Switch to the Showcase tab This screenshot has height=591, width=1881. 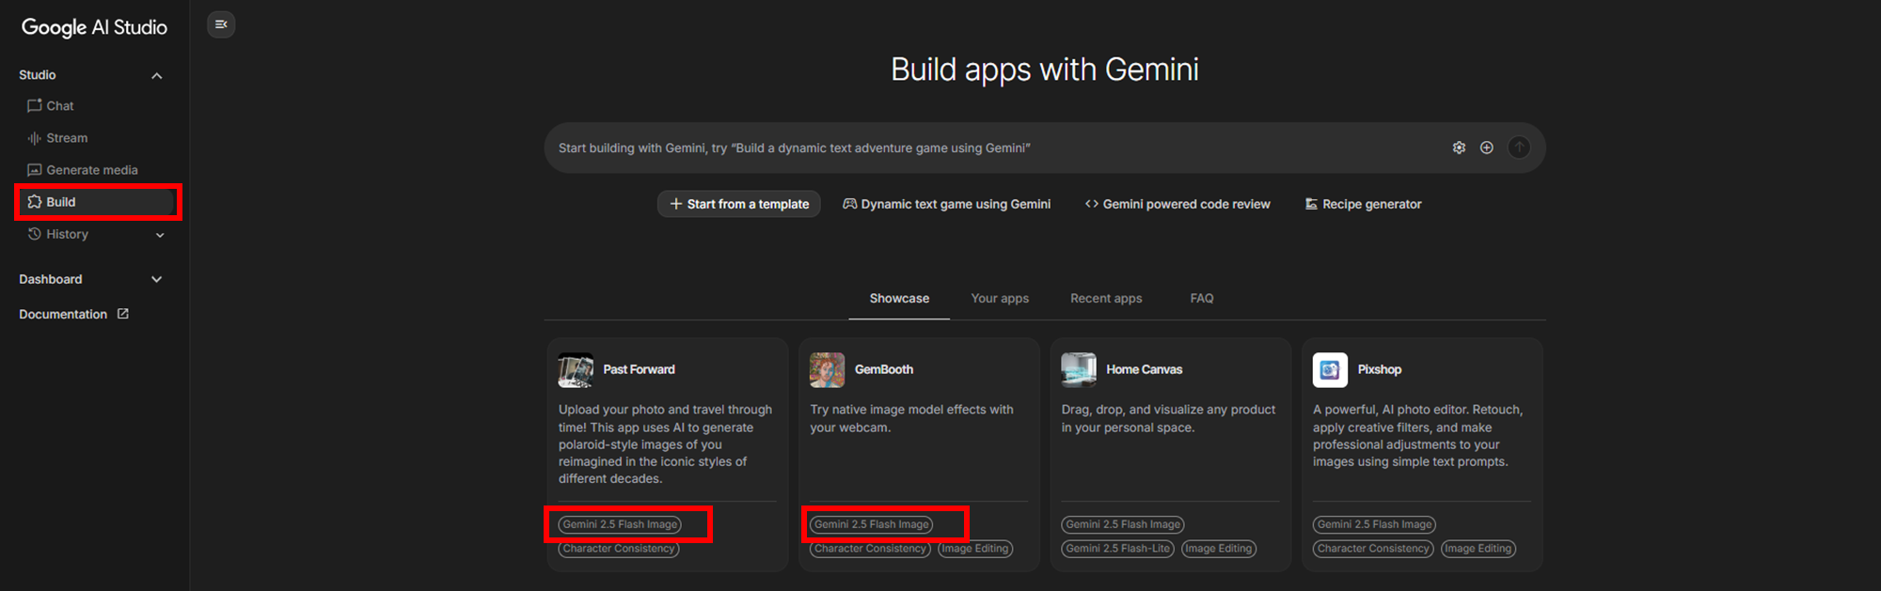(x=899, y=298)
